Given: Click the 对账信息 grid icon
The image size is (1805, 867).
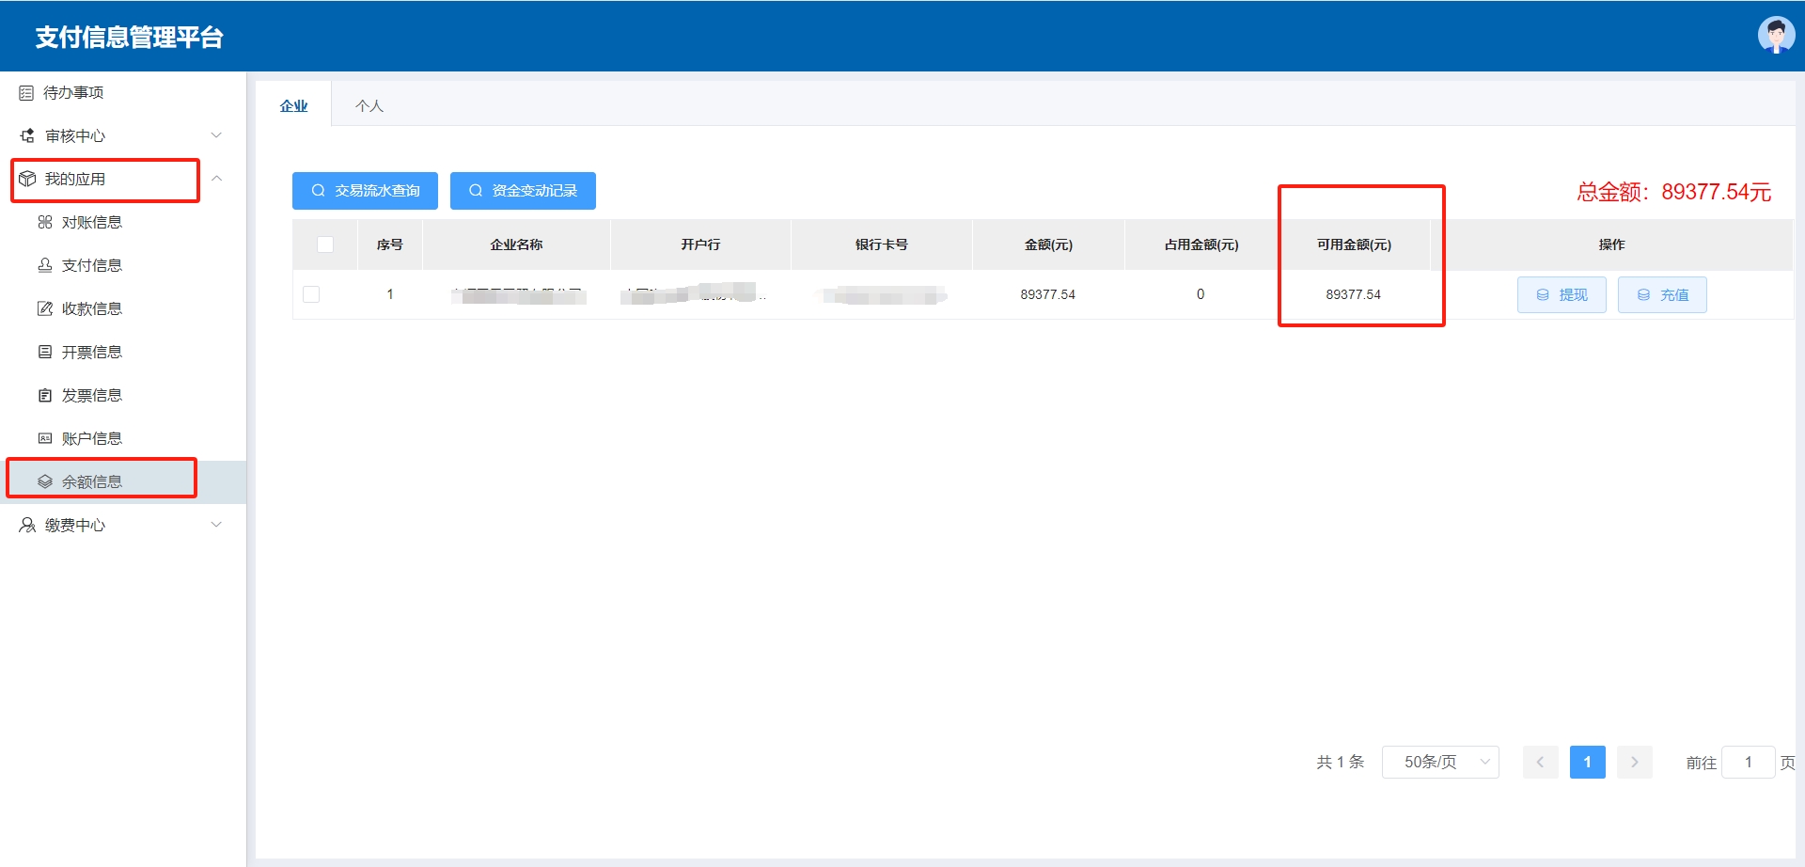Looking at the screenshot, I should click(44, 223).
